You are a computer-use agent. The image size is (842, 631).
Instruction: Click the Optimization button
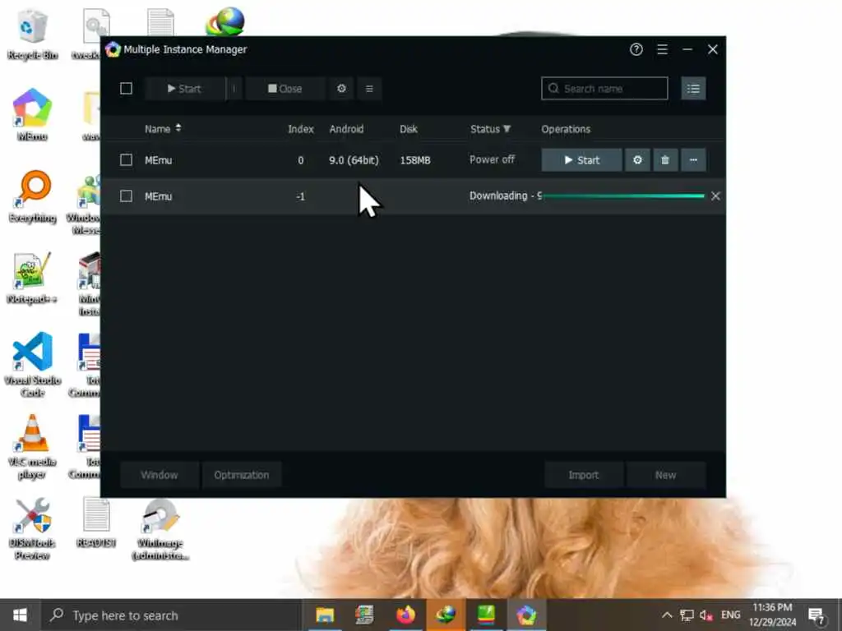(242, 475)
